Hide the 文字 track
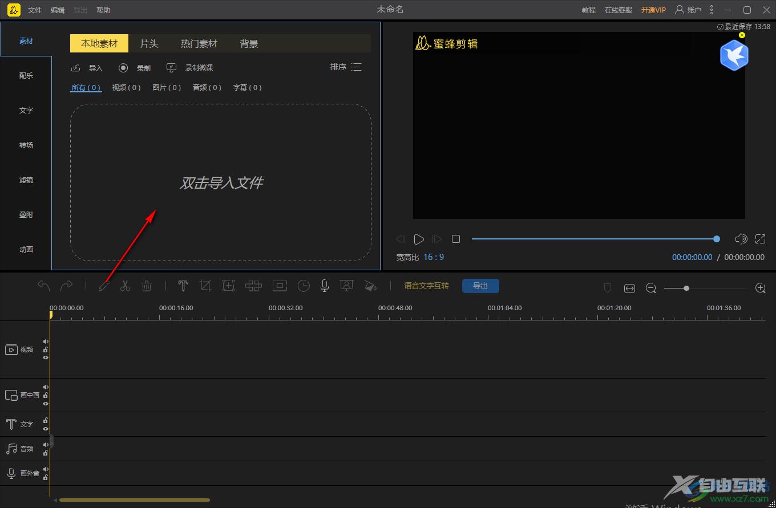 [x=46, y=429]
